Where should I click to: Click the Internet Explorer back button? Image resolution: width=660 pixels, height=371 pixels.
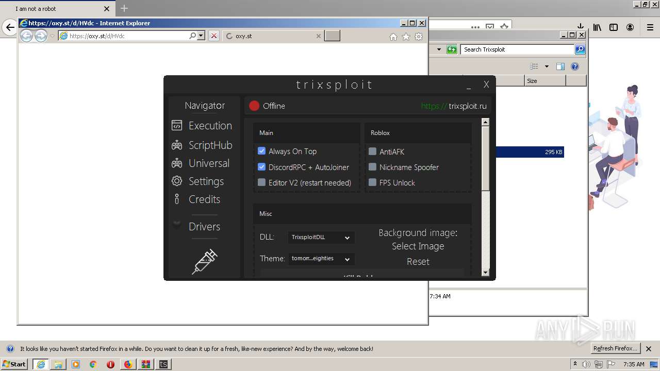[26, 36]
